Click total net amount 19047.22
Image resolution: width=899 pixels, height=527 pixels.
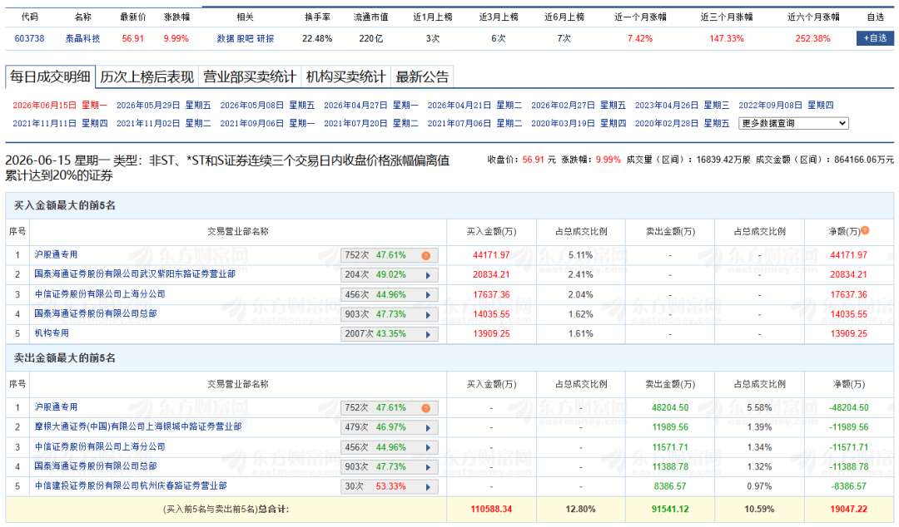(848, 509)
